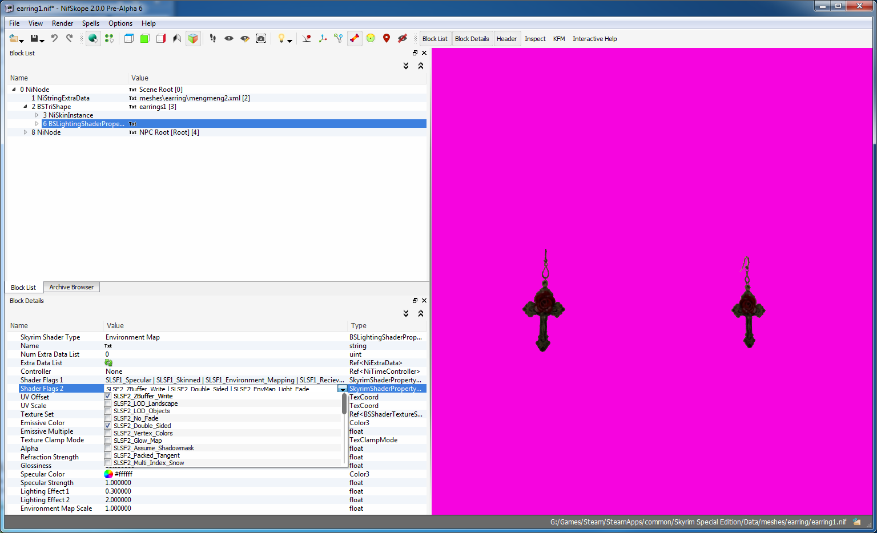Open the Save icon dropdown arrow
The height and width of the screenshot is (533, 877).
pyautogui.click(x=42, y=41)
